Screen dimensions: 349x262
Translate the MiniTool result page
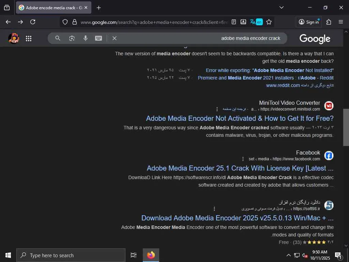click(x=234, y=109)
